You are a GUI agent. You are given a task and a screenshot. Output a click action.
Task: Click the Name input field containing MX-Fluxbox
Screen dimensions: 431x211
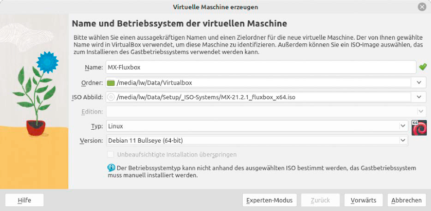[x=261, y=67]
